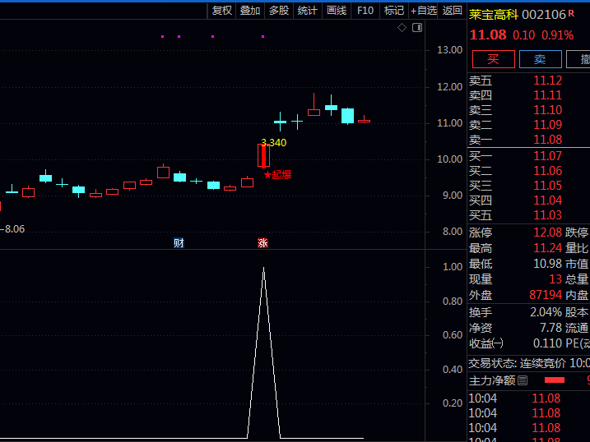Click the 换手 value 2.04%
This screenshot has width=590, height=442.
pyautogui.click(x=546, y=312)
